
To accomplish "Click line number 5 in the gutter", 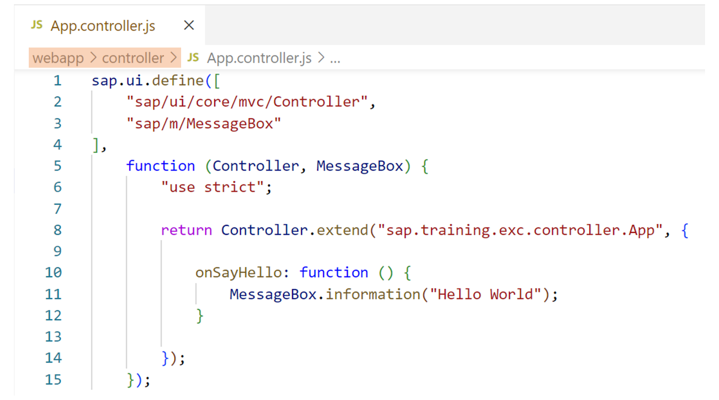I will 58,166.
